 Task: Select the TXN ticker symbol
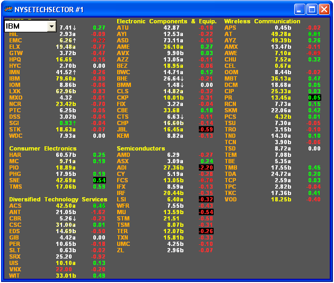click(x=122, y=237)
